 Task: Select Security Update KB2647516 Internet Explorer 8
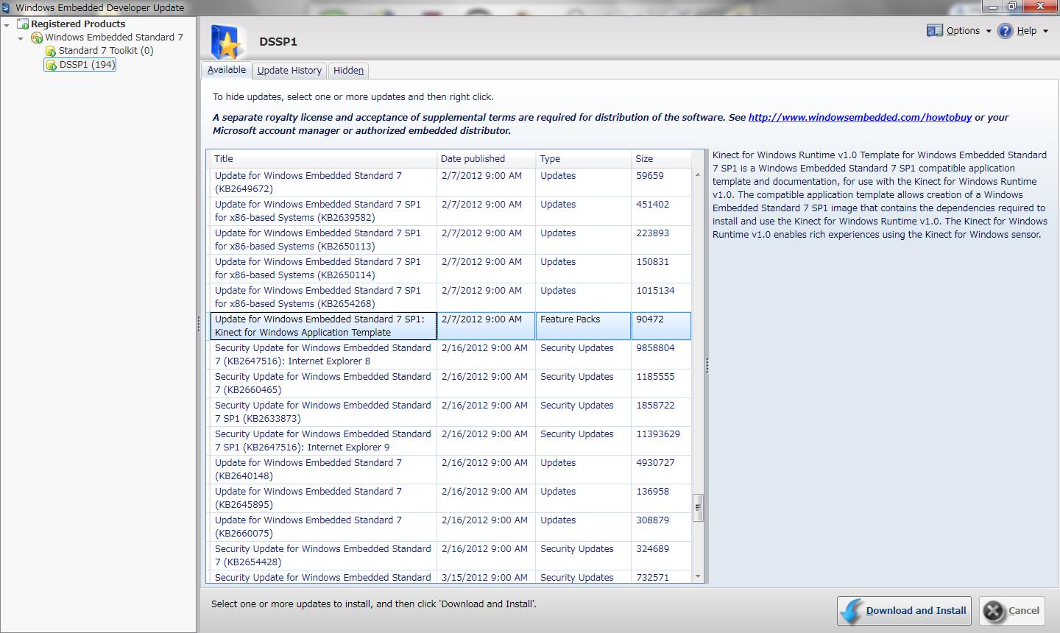(451, 355)
